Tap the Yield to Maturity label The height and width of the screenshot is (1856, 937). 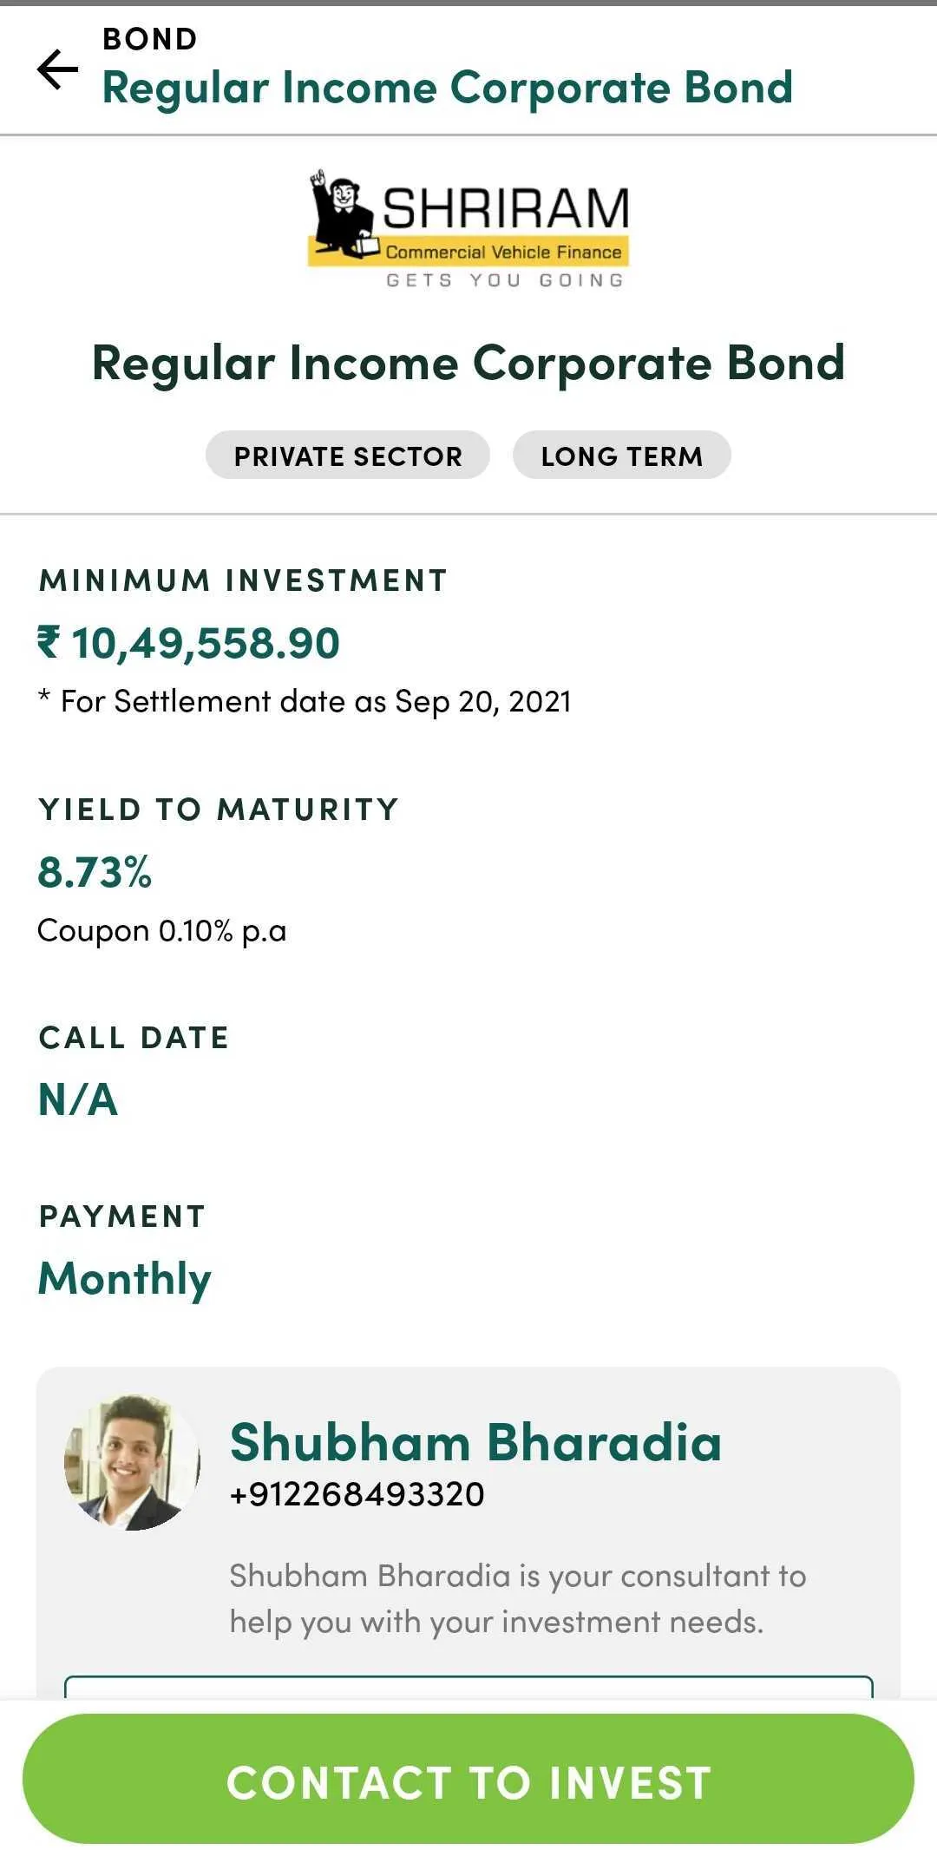point(219,810)
